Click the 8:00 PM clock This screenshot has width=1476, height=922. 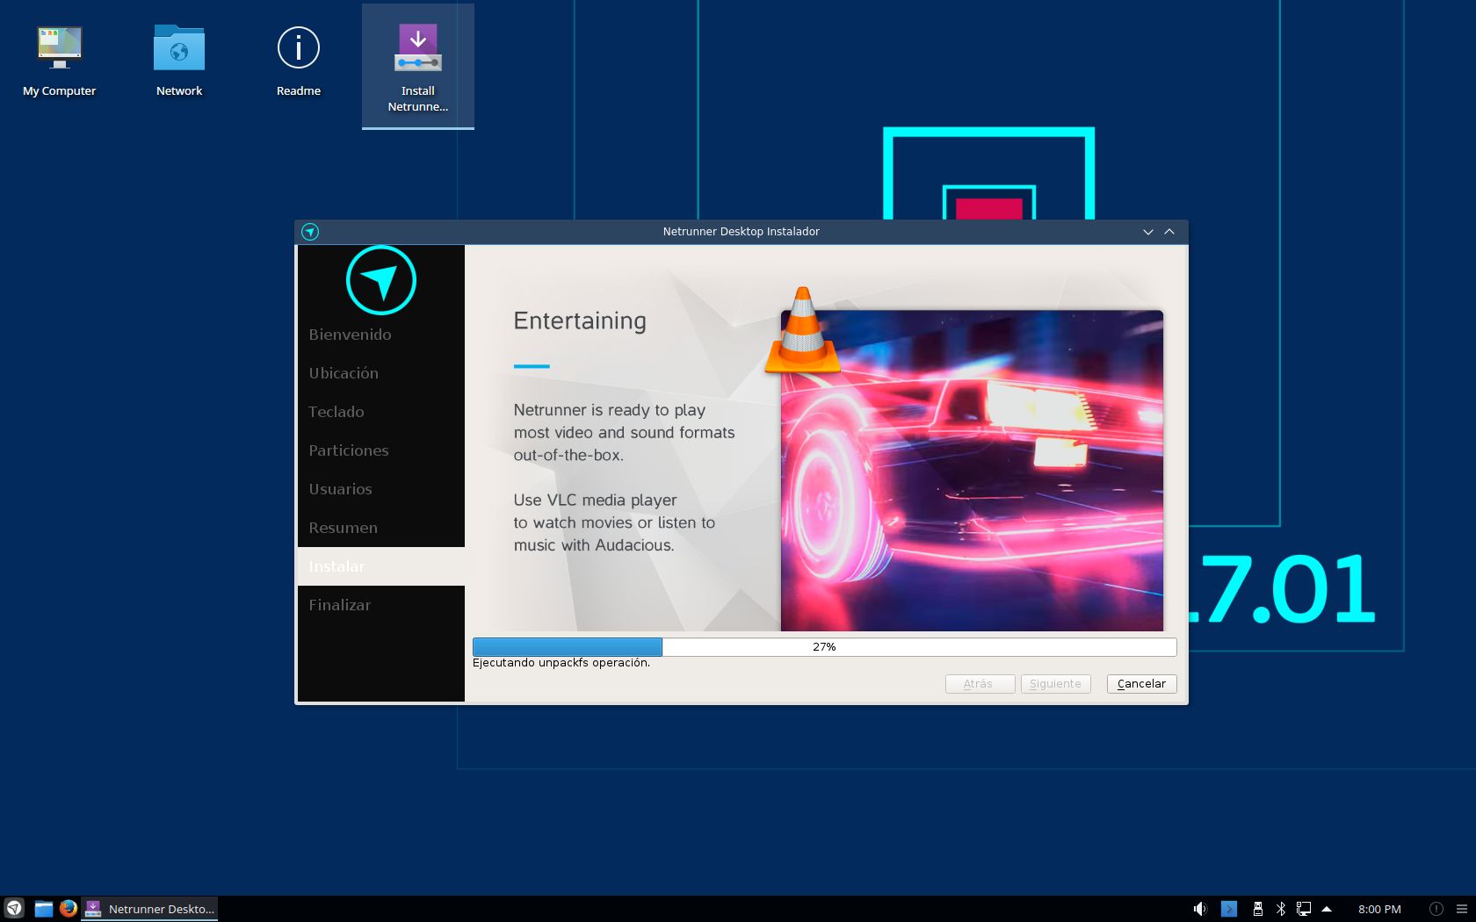pyautogui.click(x=1379, y=909)
